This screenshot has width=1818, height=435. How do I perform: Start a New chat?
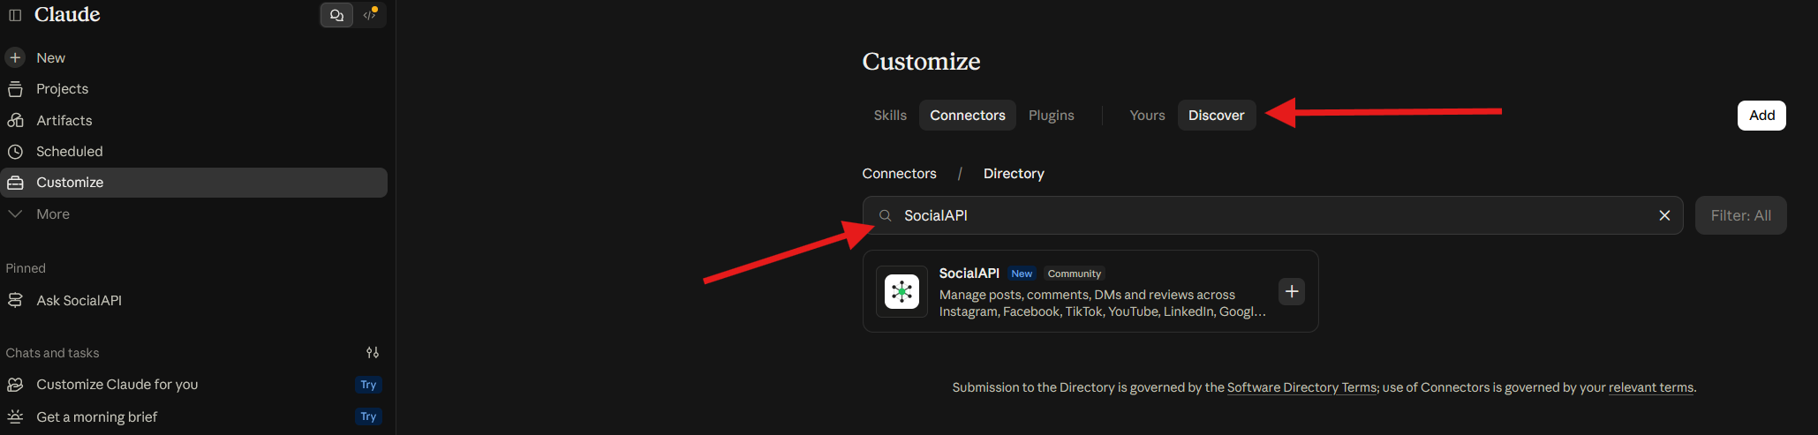click(50, 57)
